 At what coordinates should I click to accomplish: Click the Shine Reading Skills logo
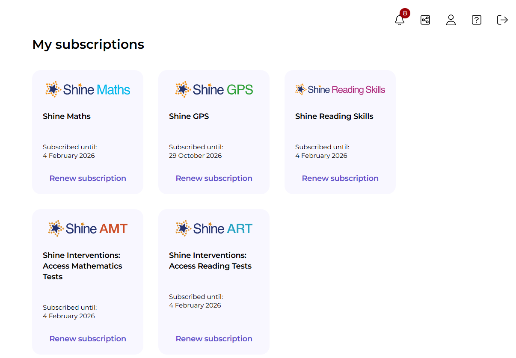coord(340,89)
